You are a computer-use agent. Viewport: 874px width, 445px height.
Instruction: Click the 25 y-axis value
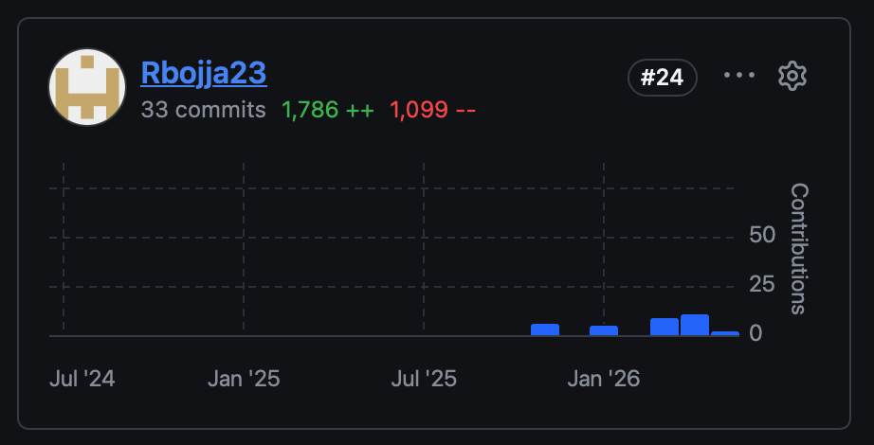[x=762, y=285]
